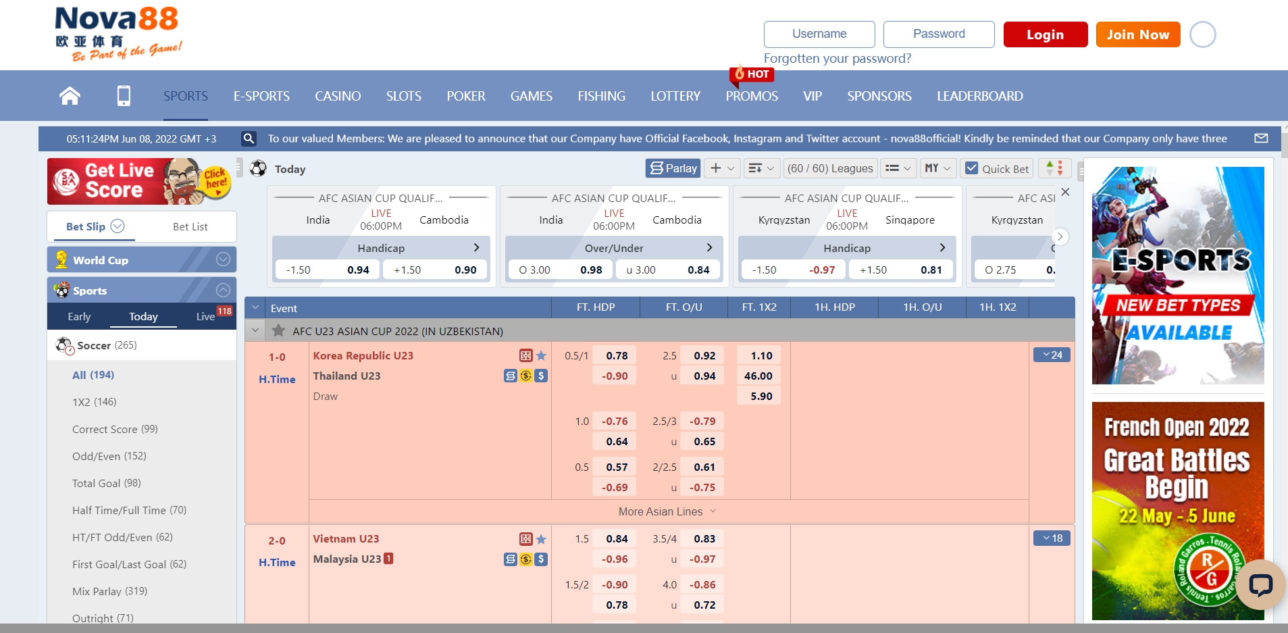
Task: Open the (60 / 60) Leagues filter
Action: click(831, 168)
